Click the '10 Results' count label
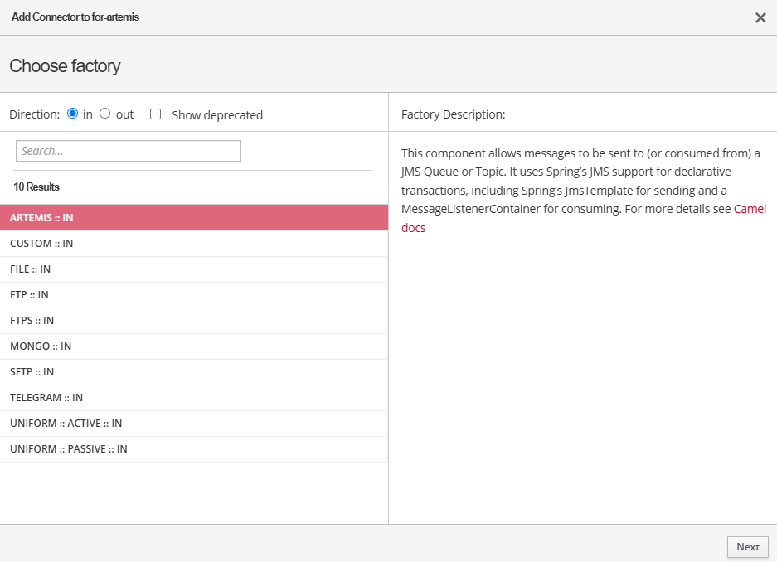777x562 pixels. [x=36, y=187]
